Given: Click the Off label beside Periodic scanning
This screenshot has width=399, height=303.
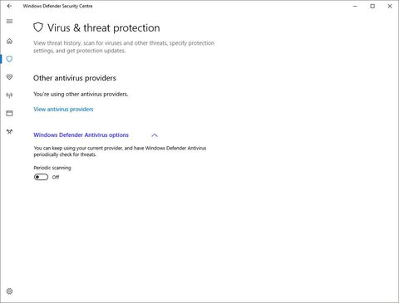Looking at the screenshot, I should pos(56,177).
